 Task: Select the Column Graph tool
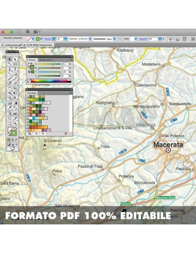(x=15, y=113)
